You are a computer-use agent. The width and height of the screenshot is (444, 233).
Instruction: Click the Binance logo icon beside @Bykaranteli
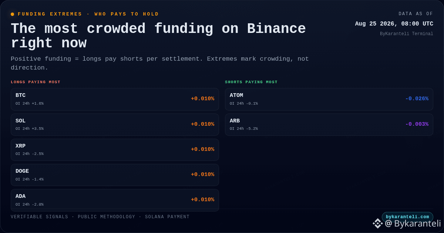[x=377, y=223]
